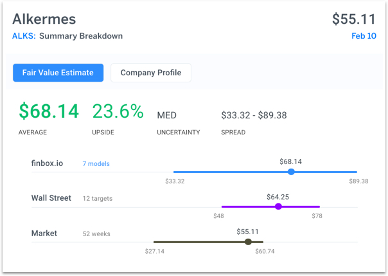This screenshot has width=388, height=276.
Task: Click the Feb 10 date link
Action: point(364,36)
